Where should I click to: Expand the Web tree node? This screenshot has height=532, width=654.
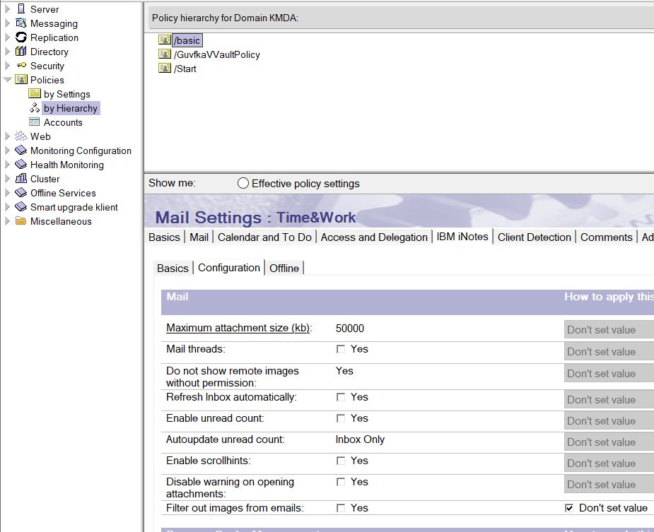click(8, 136)
